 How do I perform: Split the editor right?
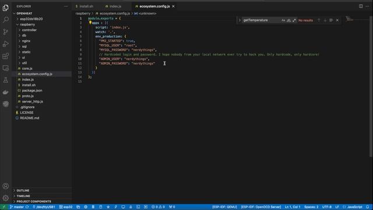pos(361,6)
